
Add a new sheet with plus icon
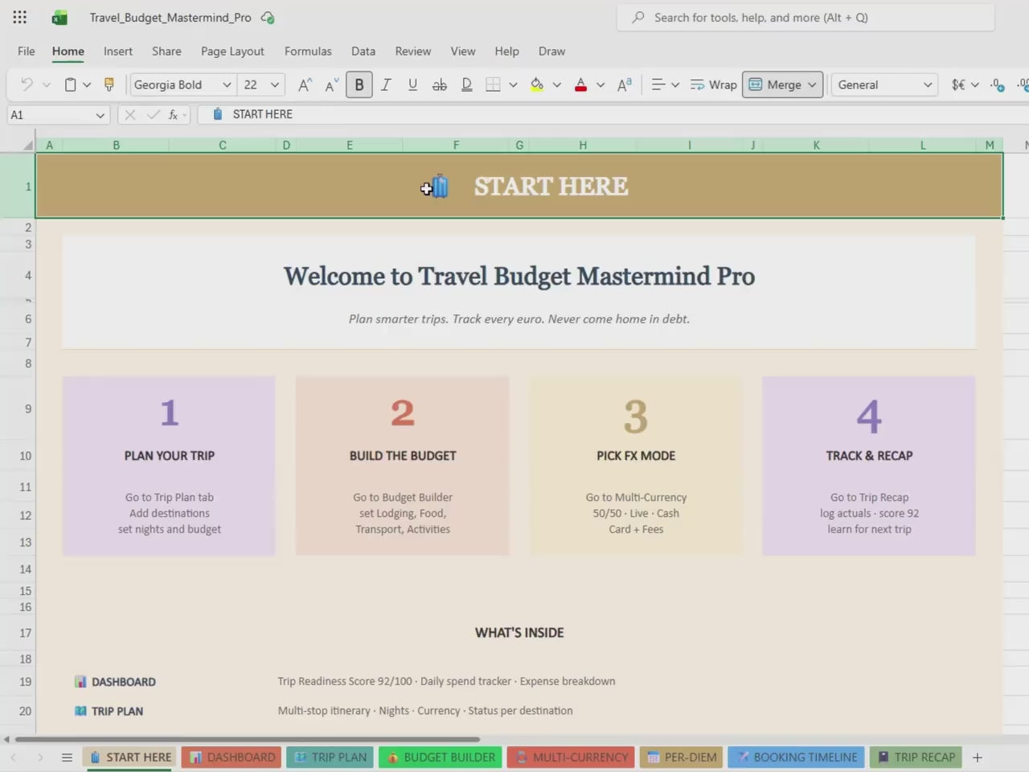978,758
